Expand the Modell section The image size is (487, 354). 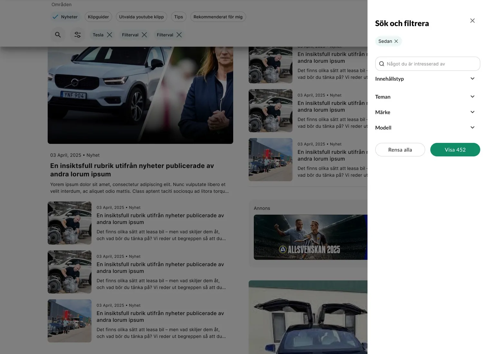point(425,128)
